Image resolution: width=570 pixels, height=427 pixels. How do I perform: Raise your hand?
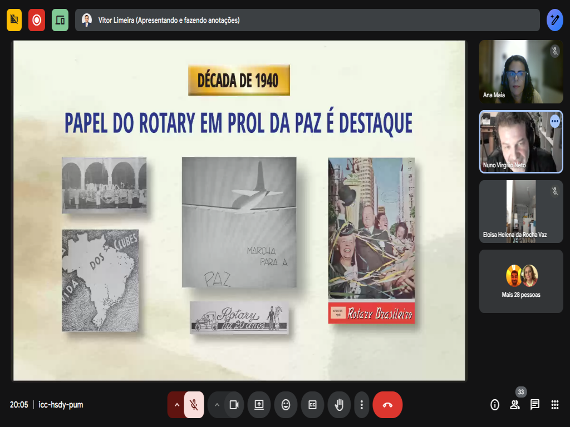(x=338, y=405)
